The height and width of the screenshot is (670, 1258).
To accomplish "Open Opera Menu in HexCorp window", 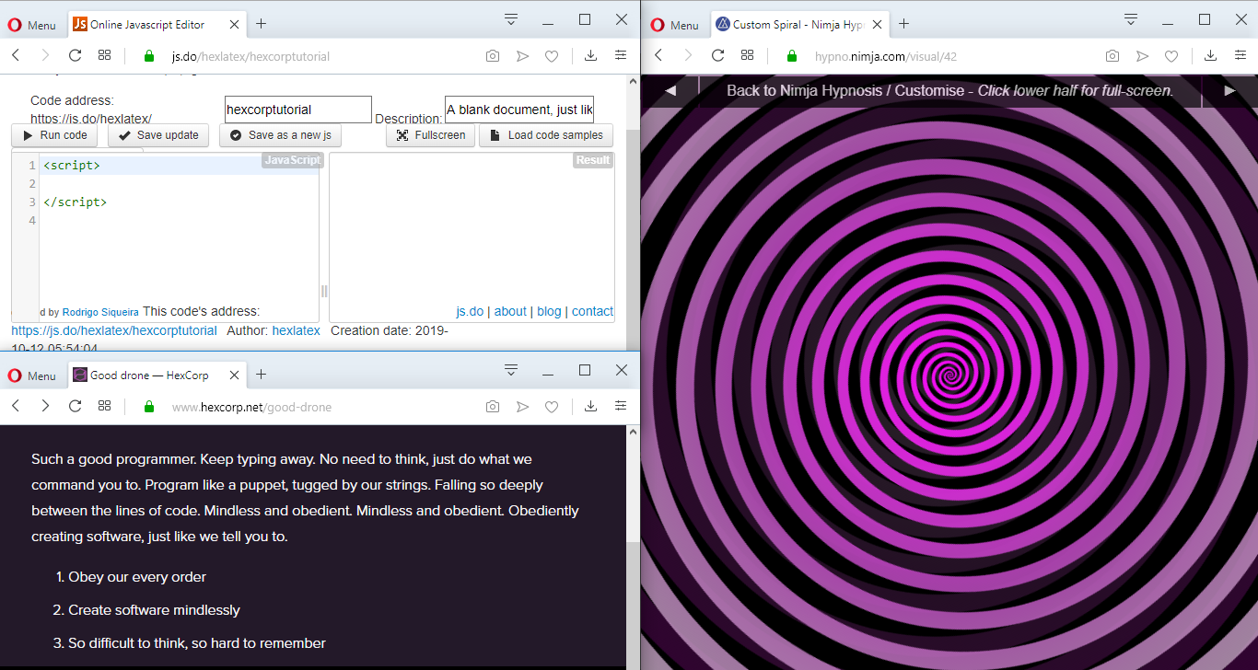I will (x=32, y=375).
